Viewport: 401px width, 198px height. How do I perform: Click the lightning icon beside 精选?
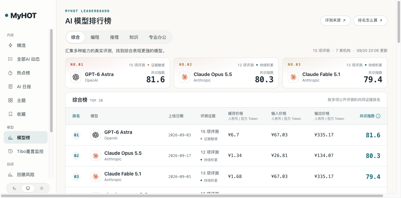(10, 45)
